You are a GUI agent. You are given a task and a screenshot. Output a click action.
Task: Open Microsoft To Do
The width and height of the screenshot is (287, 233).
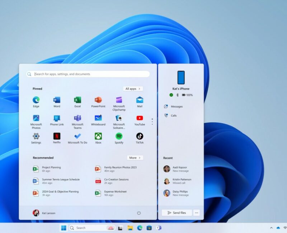77,138
